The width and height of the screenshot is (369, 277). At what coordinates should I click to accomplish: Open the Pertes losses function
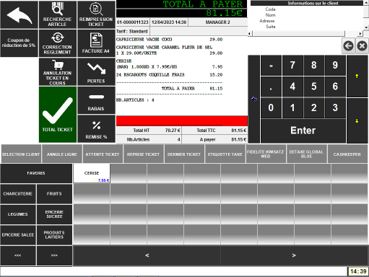click(x=96, y=72)
